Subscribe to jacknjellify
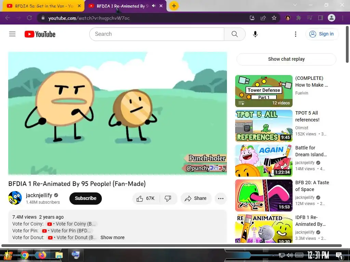 (x=85, y=198)
